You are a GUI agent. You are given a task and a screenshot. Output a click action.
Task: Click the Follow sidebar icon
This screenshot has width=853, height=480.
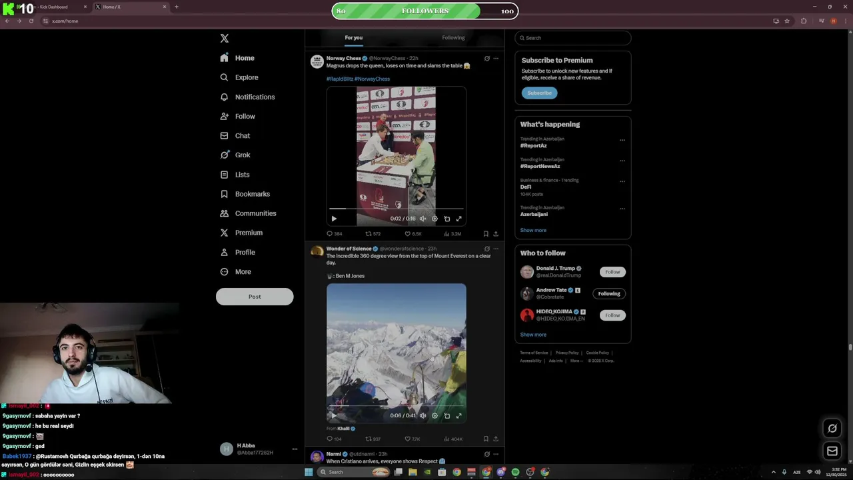point(225,116)
